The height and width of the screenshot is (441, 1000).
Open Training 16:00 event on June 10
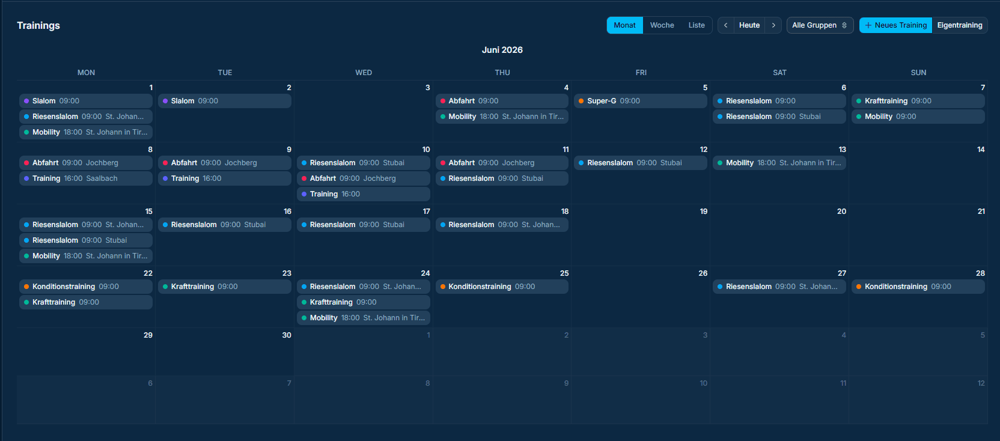point(364,194)
